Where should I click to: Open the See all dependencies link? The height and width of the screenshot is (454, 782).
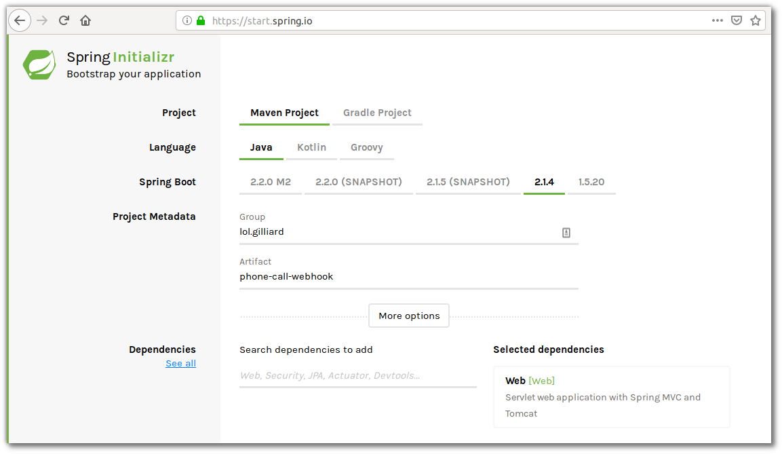[180, 364]
